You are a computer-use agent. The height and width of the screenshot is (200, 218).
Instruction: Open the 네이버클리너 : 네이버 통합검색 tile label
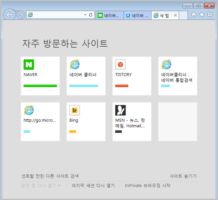point(177,78)
